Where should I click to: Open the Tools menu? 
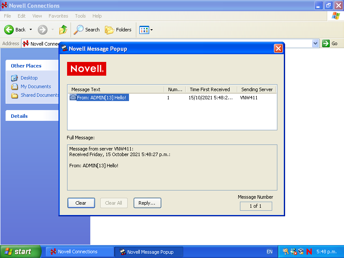point(80,16)
